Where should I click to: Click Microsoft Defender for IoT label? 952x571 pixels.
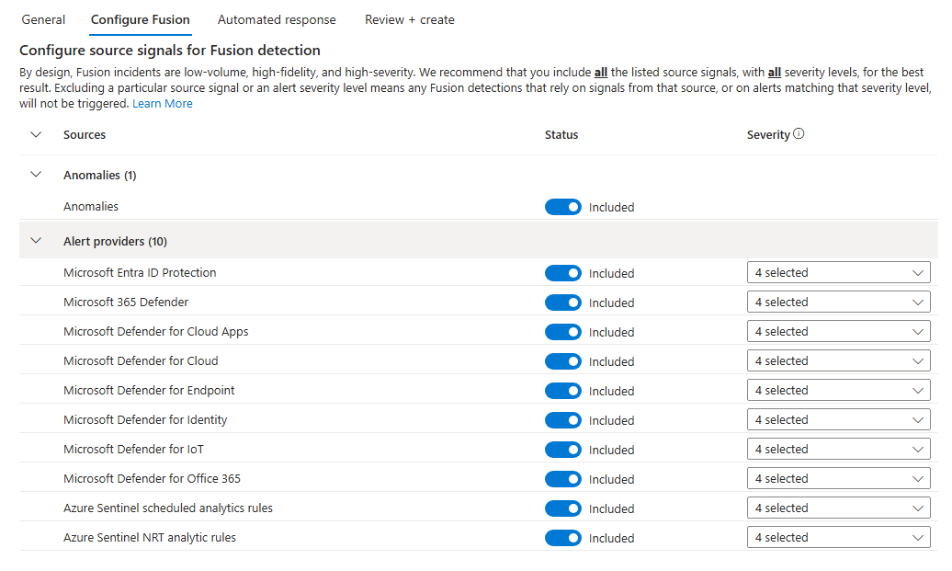pos(133,449)
